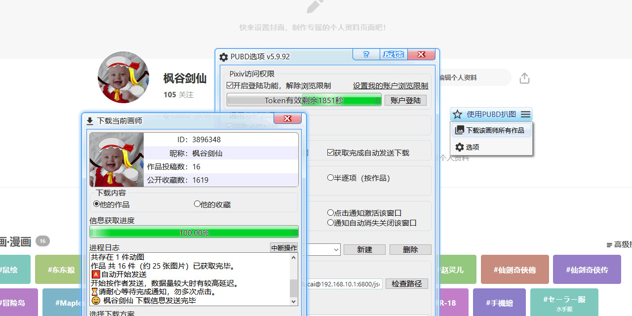The height and width of the screenshot is (316, 632).
Task: Click the help question mark button in PUBD options
Action: [x=366, y=54]
